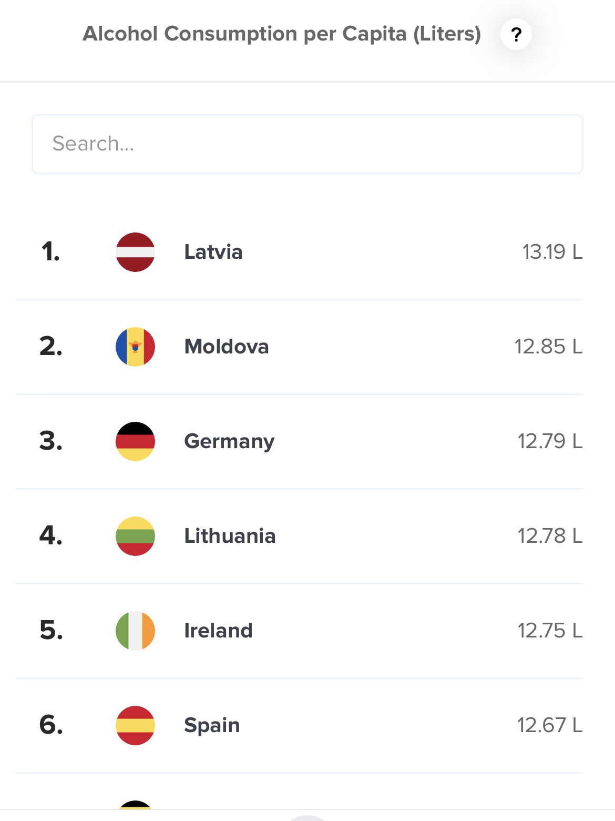Click the Germany flag icon
The width and height of the screenshot is (615, 821).
[135, 441]
